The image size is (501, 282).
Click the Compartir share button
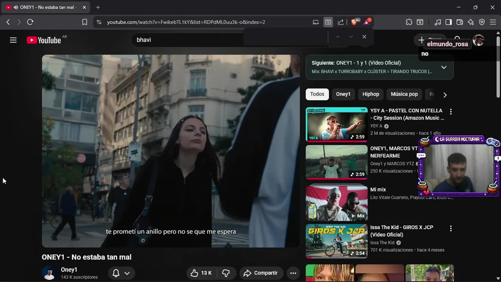[x=261, y=273]
